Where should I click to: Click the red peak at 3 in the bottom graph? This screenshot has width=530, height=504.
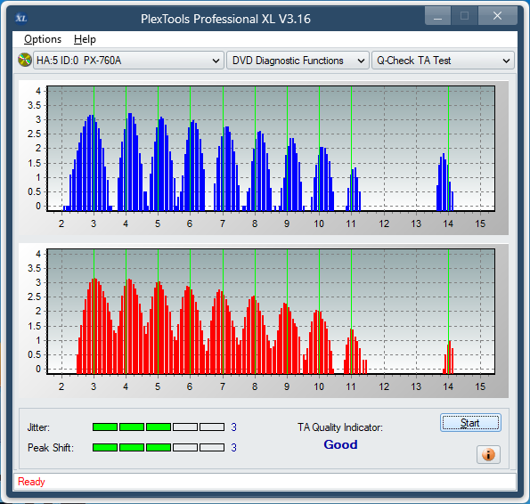94,326
